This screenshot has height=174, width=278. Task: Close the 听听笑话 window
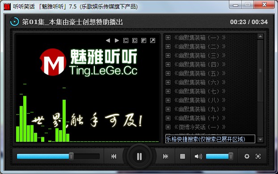264,5
